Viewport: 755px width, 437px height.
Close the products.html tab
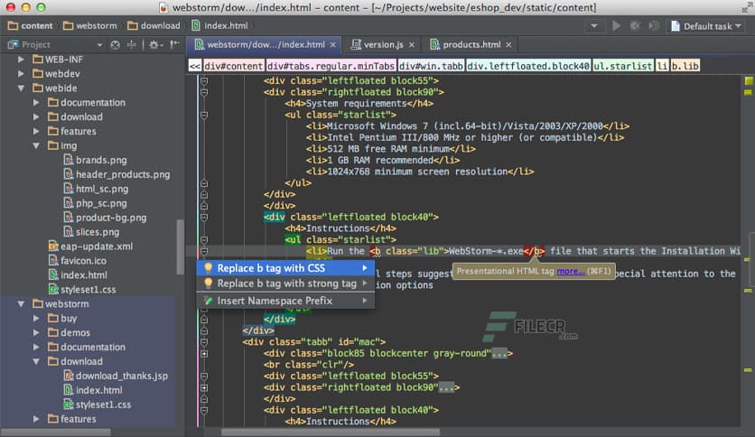tap(509, 45)
